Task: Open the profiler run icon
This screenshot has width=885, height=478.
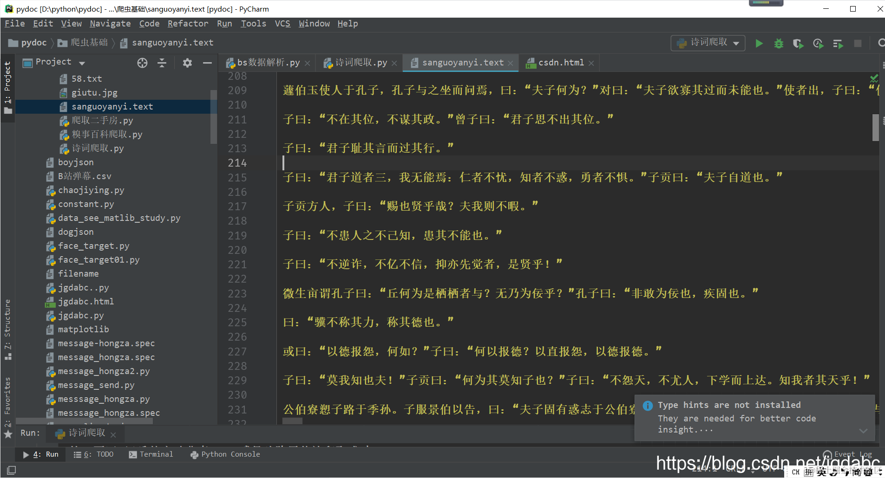Action: (x=818, y=43)
